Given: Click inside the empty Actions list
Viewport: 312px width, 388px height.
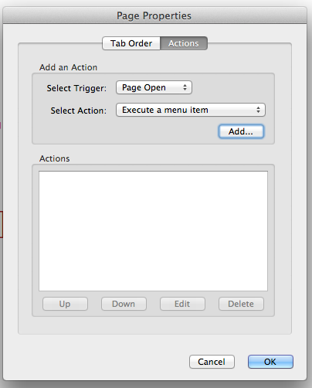Looking at the screenshot, I should click(153, 231).
